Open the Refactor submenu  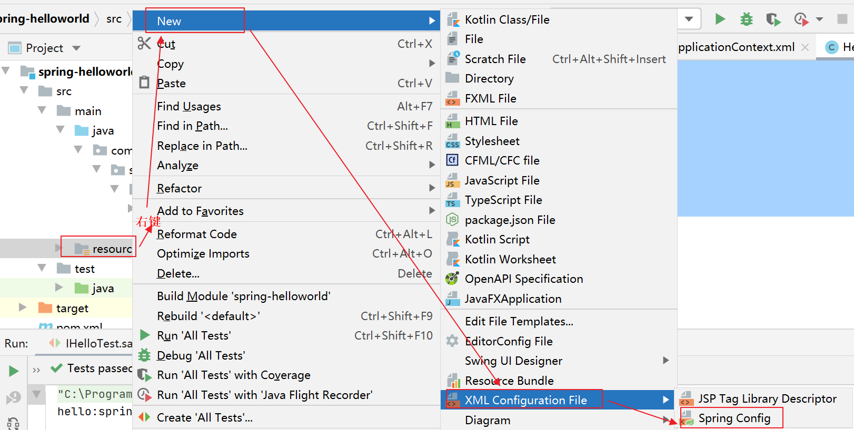[286, 188]
